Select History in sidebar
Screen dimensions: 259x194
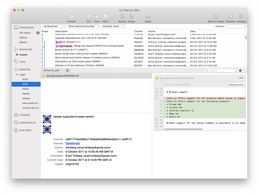coord(23,38)
